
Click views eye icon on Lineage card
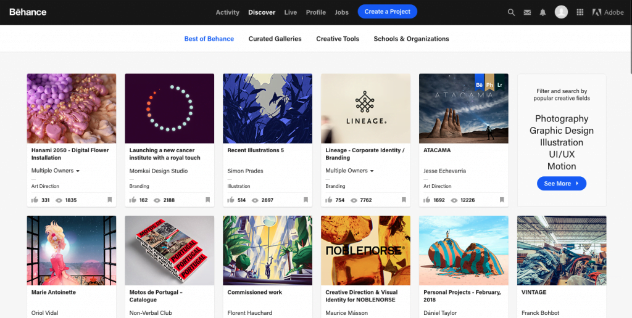[354, 200]
